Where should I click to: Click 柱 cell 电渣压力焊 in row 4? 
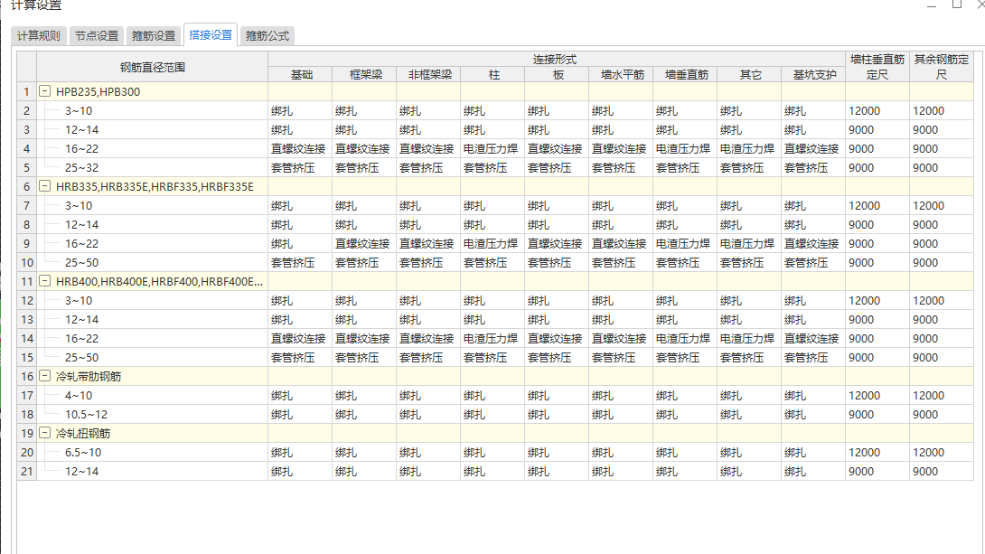coord(491,149)
